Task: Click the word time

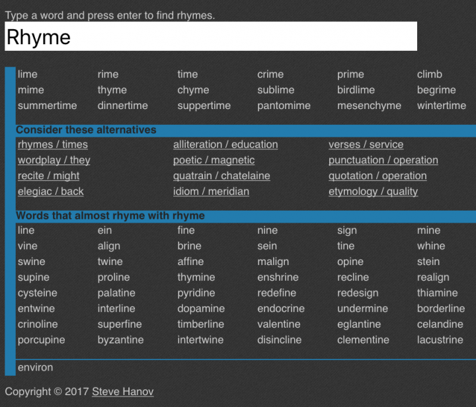Action: point(188,74)
